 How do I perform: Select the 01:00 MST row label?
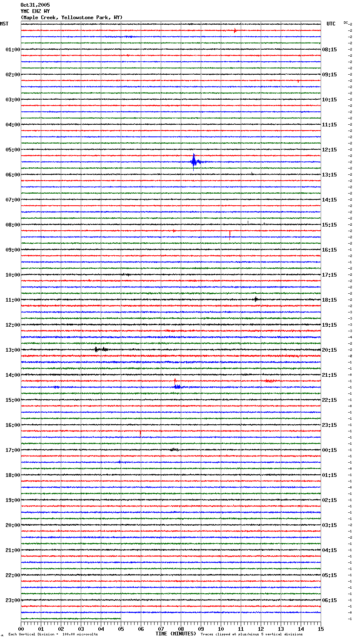(12, 50)
